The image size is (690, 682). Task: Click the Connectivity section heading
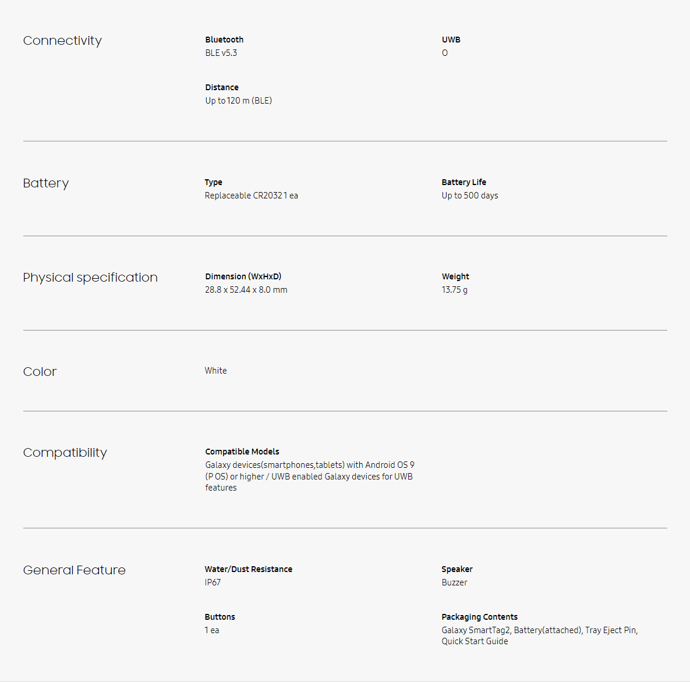(62, 41)
